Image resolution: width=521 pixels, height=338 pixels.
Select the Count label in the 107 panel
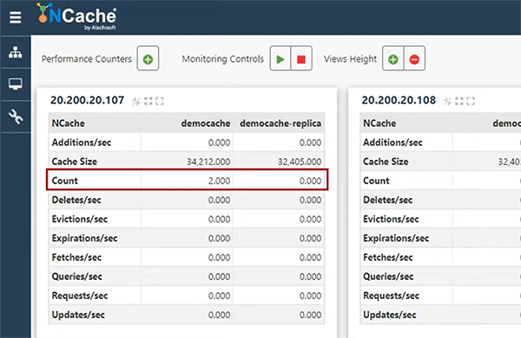click(65, 181)
